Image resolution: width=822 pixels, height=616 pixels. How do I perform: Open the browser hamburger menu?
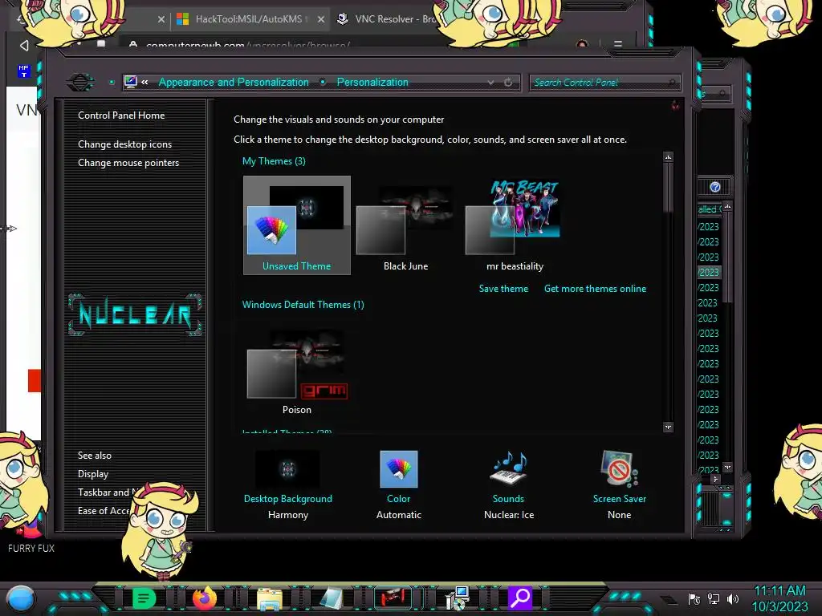(x=618, y=44)
